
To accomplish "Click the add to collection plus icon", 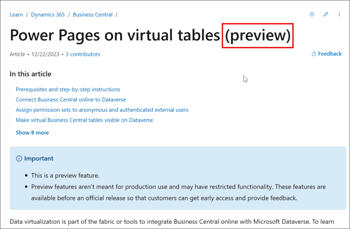I will (312, 14).
